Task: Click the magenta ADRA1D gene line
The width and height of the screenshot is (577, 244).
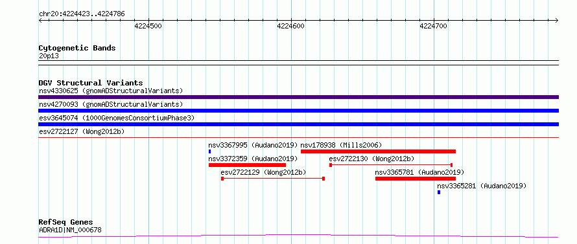Action: [298, 236]
